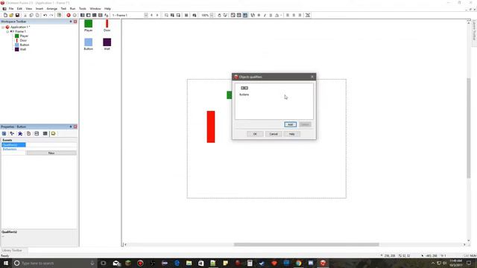Pin the Workspace Toolbar panel
Image resolution: width=477 pixels, height=268 pixels.
pyautogui.click(x=71, y=22)
